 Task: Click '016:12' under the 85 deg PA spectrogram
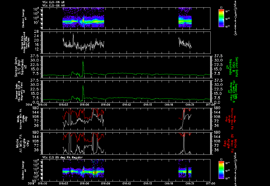tap(127, 183)
